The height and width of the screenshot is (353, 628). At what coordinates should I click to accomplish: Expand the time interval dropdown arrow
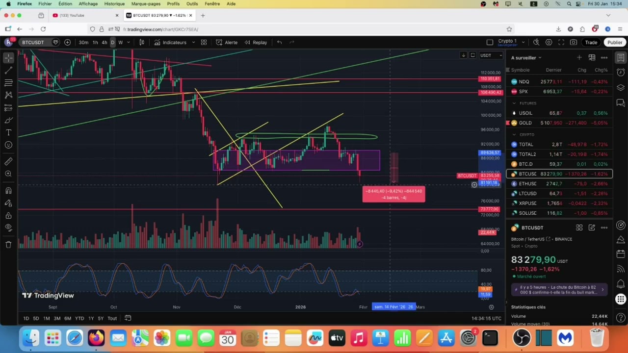tap(129, 42)
